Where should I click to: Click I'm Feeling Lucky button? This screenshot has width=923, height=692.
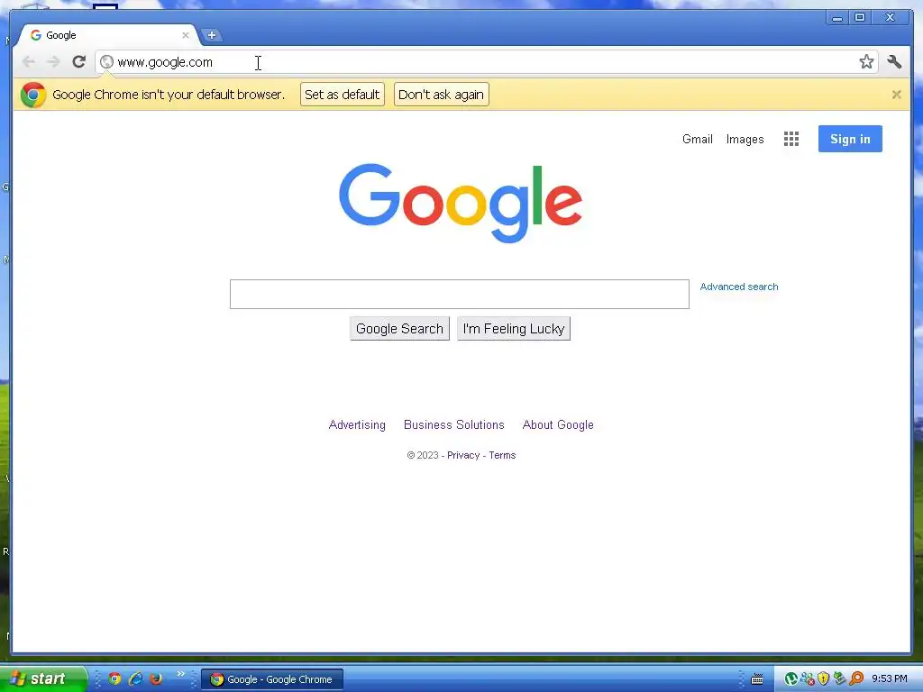point(513,329)
